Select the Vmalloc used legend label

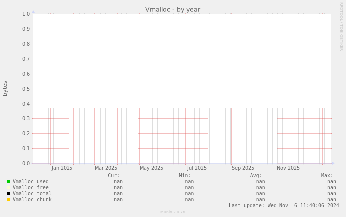(30, 182)
